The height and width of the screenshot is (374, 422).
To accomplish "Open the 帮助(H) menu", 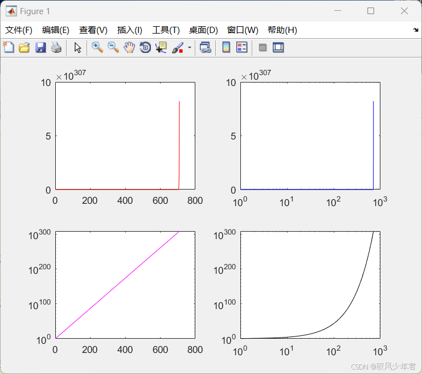I will point(282,30).
